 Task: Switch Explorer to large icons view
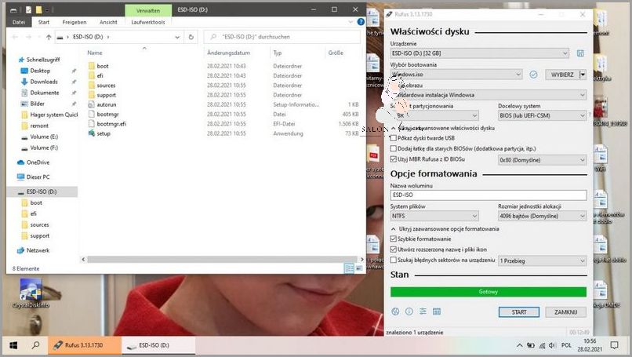pyautogui.click(x=359, y=268)
